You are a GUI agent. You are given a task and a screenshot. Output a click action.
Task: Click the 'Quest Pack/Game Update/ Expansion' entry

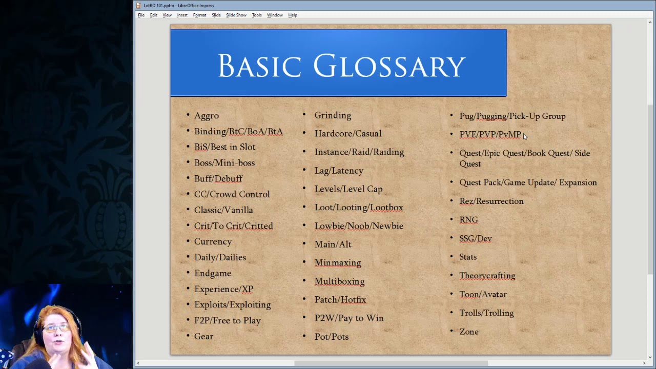[528, 182]
